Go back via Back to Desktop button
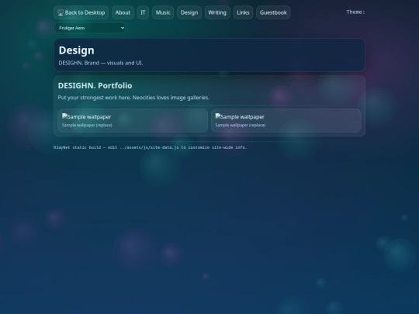This screenshot has height=314, width=419. [81, 12]
